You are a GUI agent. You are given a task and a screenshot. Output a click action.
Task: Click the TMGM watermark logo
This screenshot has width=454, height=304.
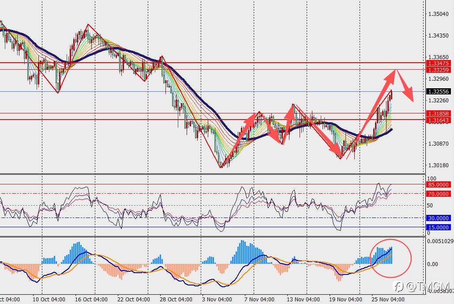(x=422, y=286)
